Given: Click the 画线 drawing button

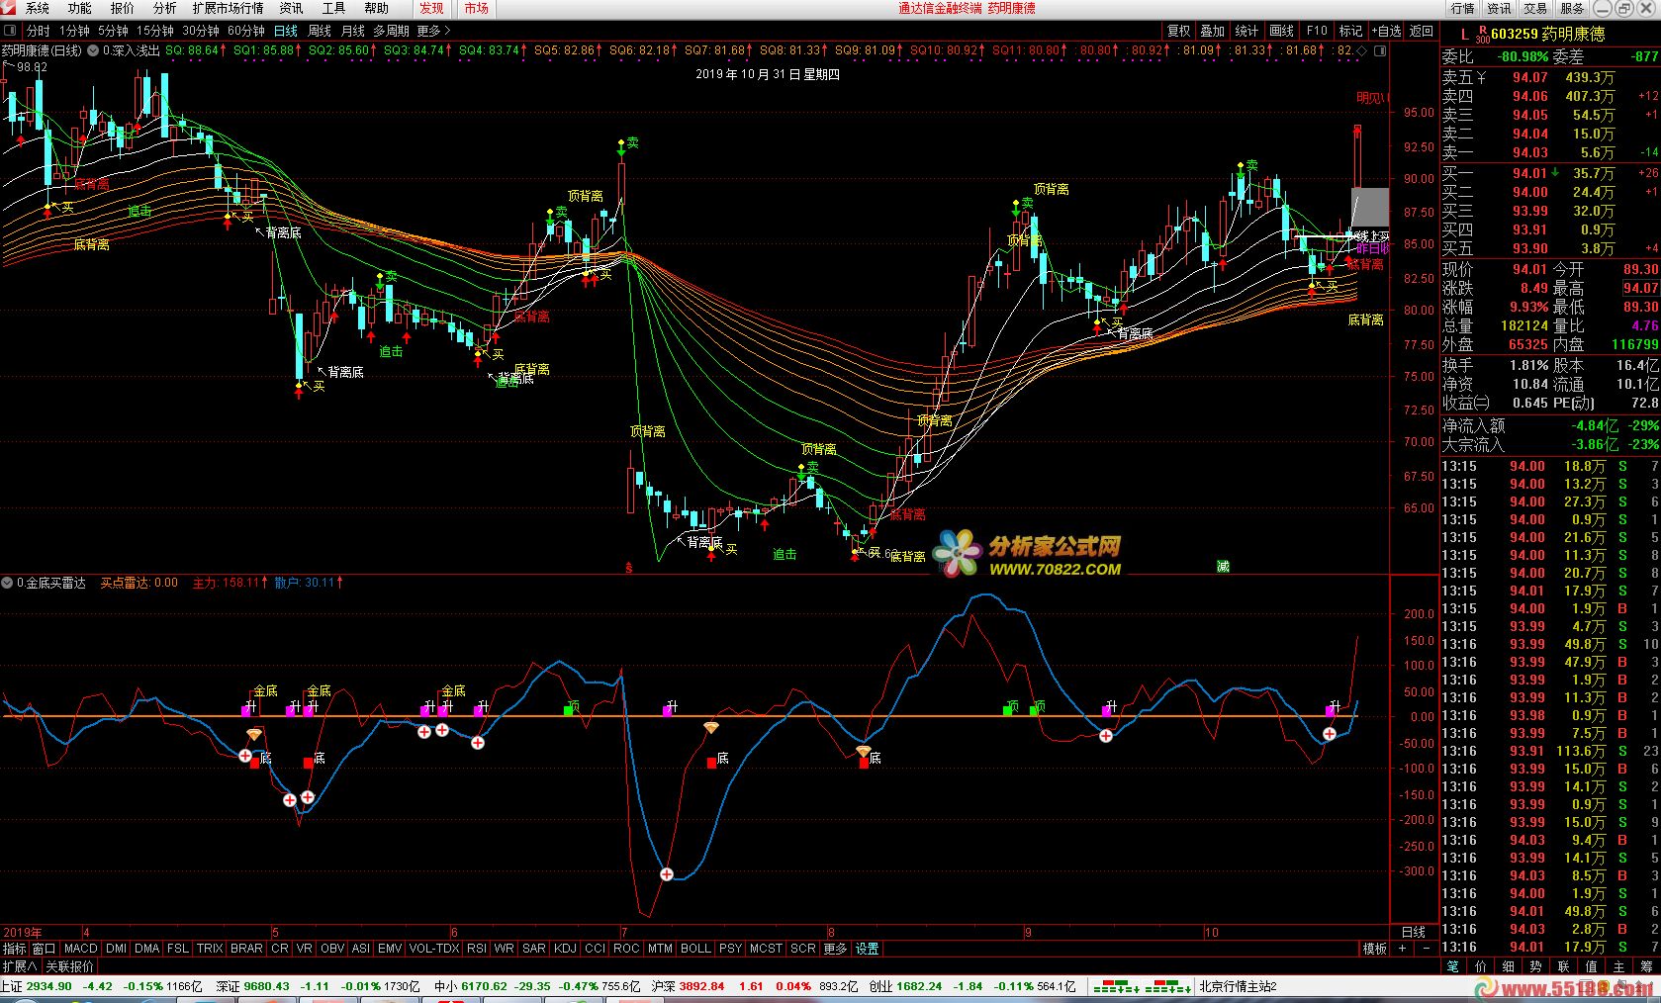Looking at the screenshot, I should (x=1282, y=32).
